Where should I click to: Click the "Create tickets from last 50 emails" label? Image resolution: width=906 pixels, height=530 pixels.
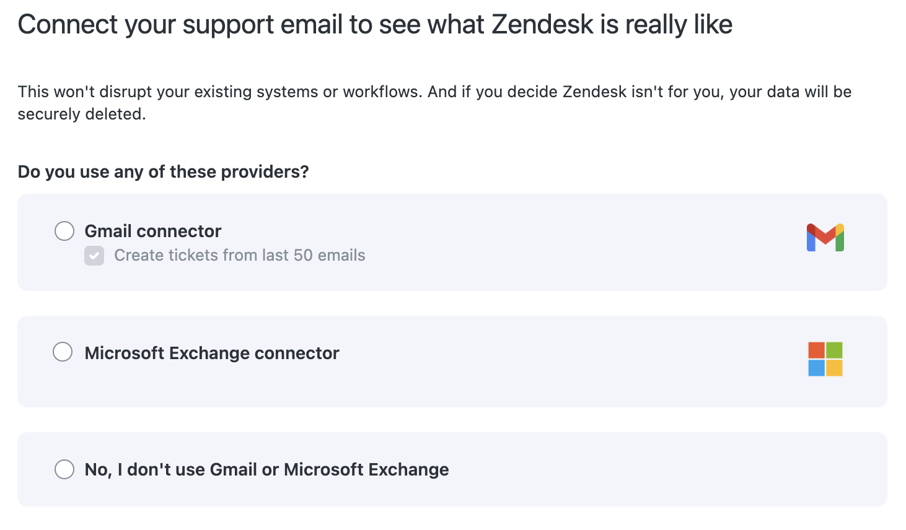240,255
